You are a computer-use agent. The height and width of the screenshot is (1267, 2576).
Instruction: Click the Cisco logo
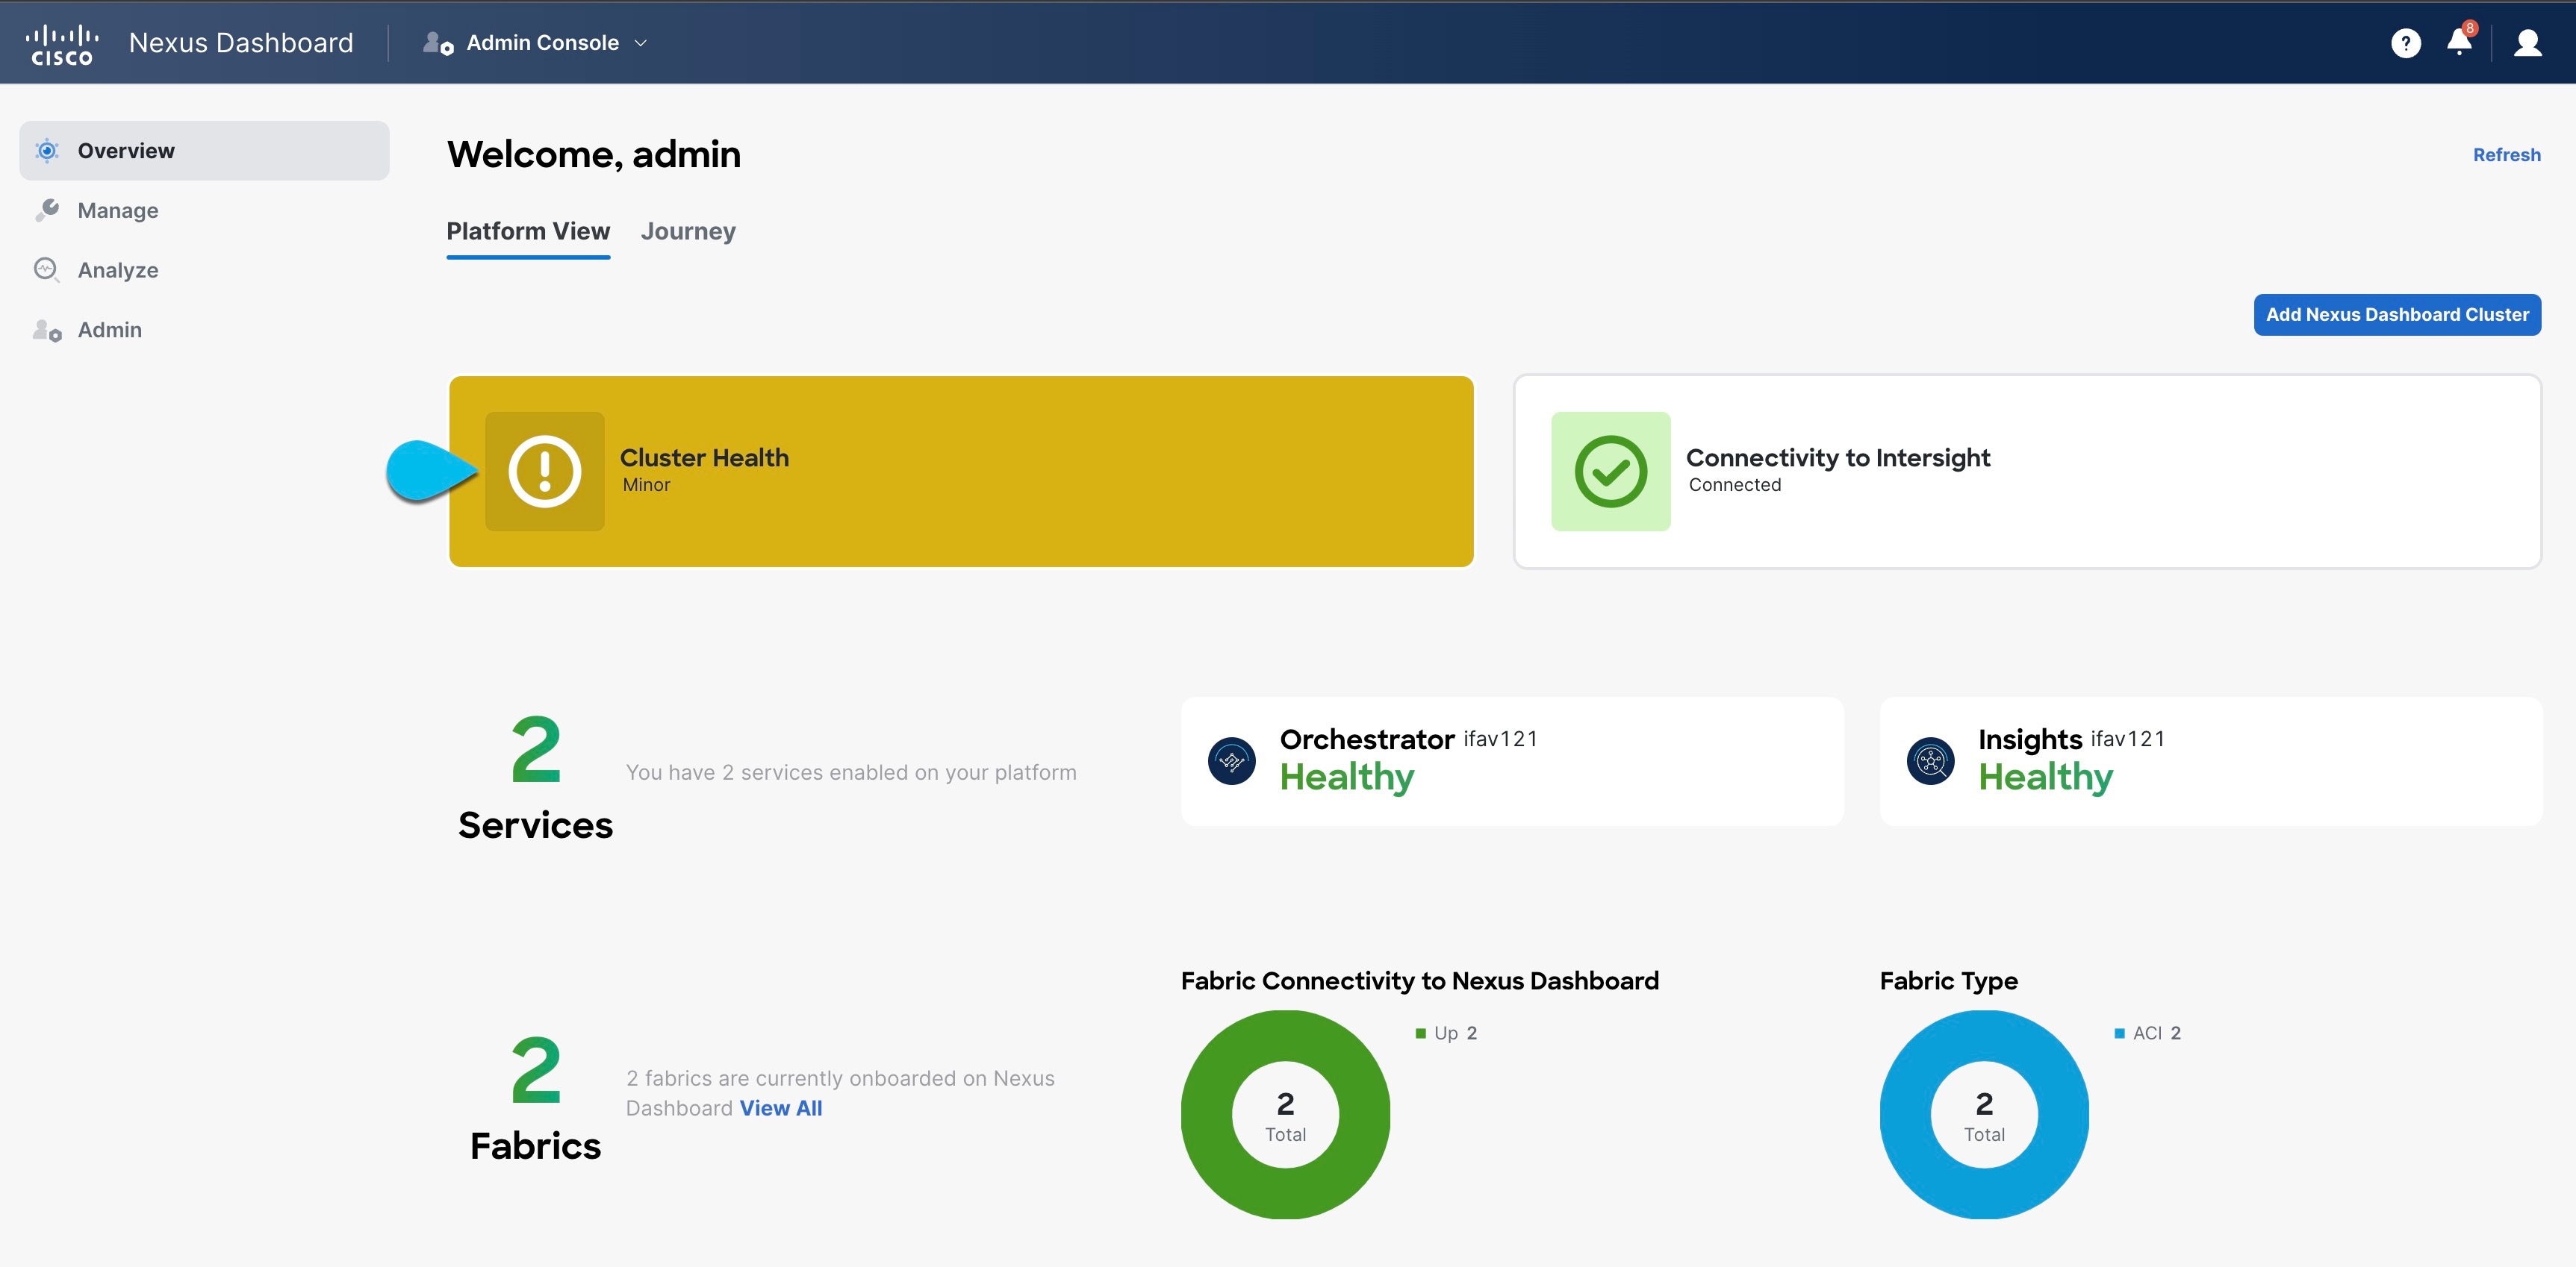(62, 43)
